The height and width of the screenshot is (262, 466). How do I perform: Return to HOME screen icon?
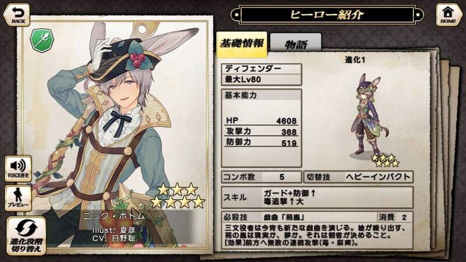click(448, 15)
